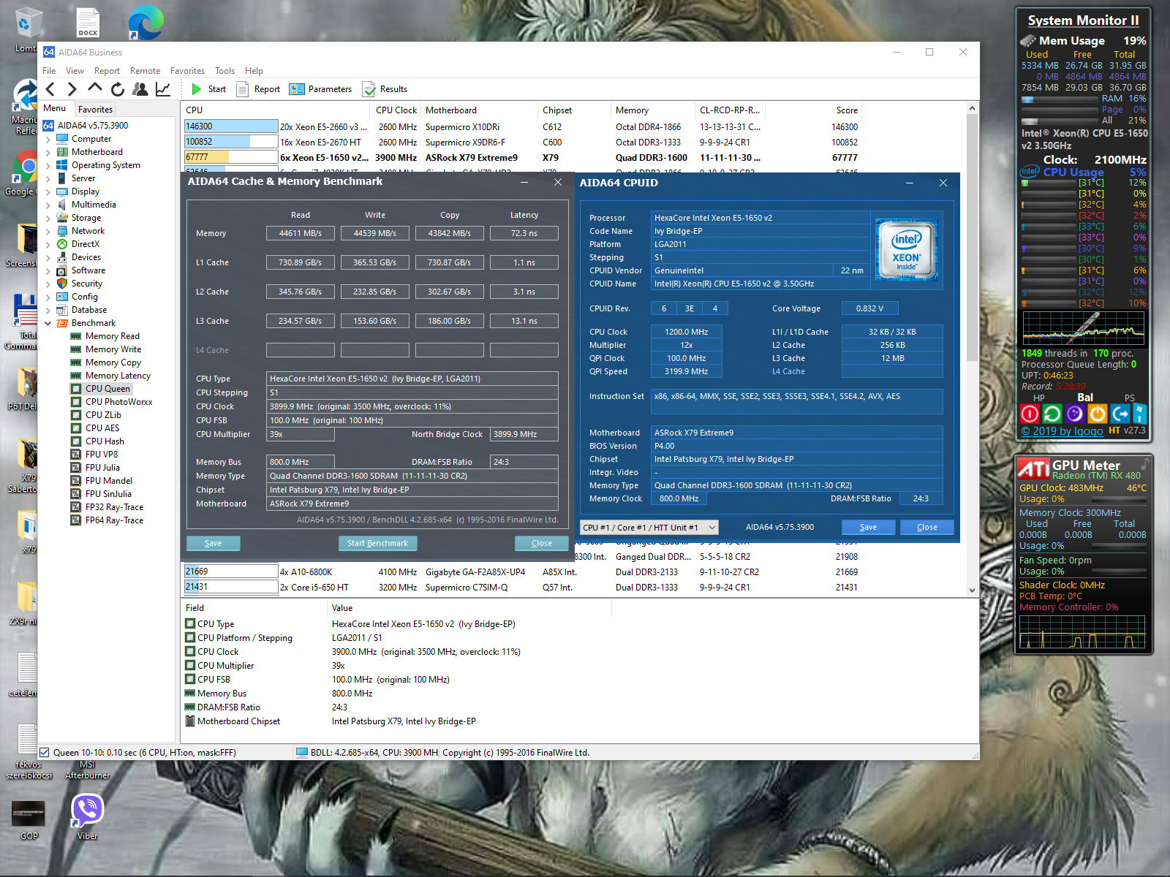Click Close in AIDA64 CPUID window

(927, 527)
